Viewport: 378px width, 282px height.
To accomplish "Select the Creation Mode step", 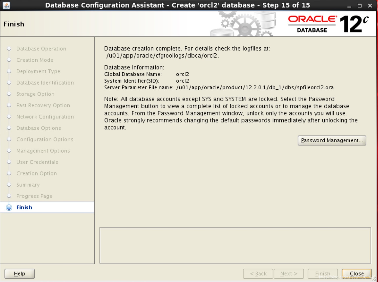I will point(35,60).
